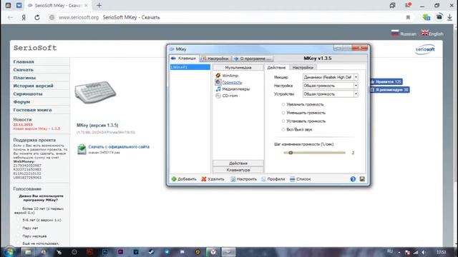
Task: Open the Микшер dropdown
Action: tap(330, 77)
